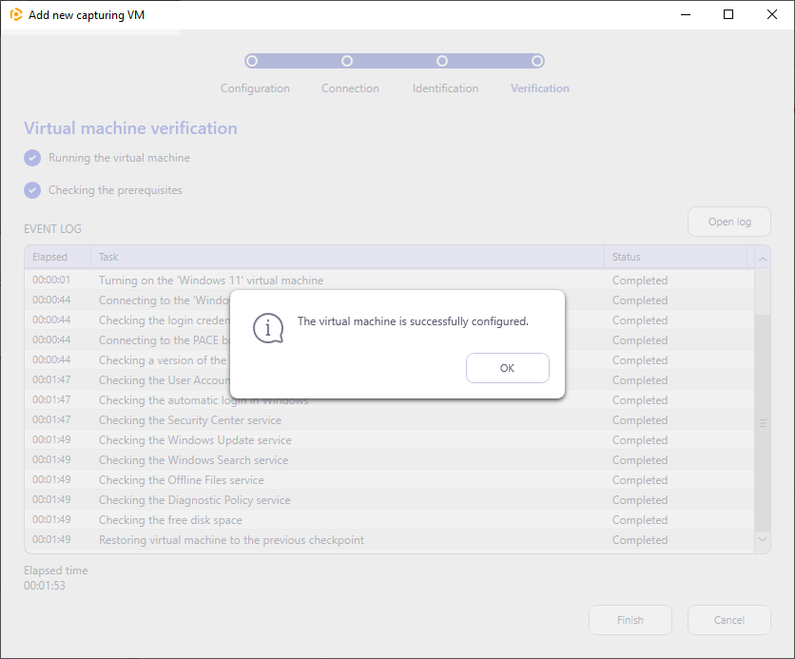Click the event log scrollbar thumb

click(x=763, y=423)
